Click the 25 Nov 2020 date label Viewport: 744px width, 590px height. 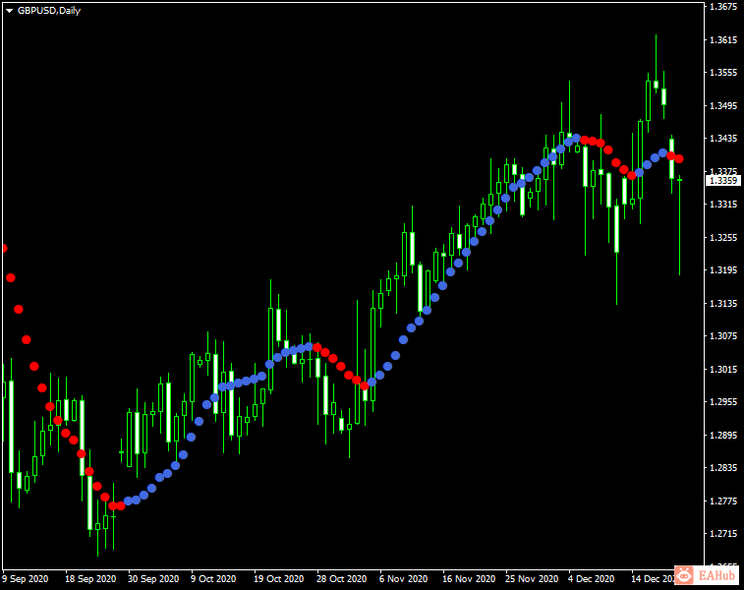(532, 579)
